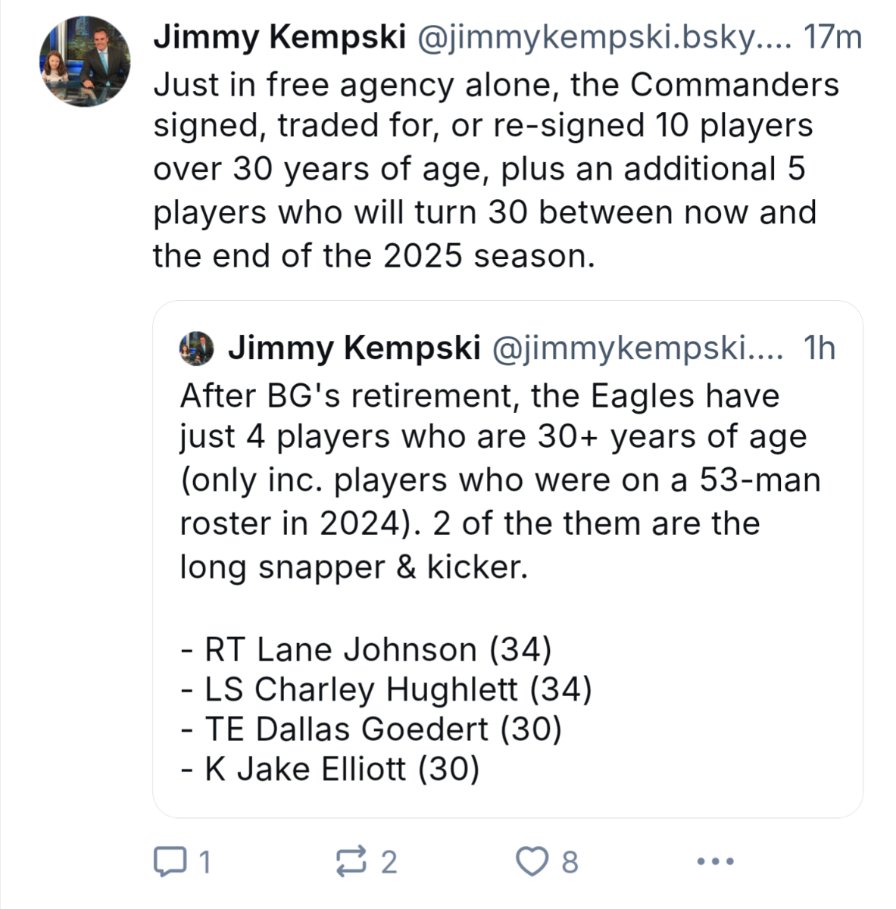Image resolution: width=896 pixels, height=909 pixels.
Task: Like the post with the heart icon
Action: (x=532, y=861)
